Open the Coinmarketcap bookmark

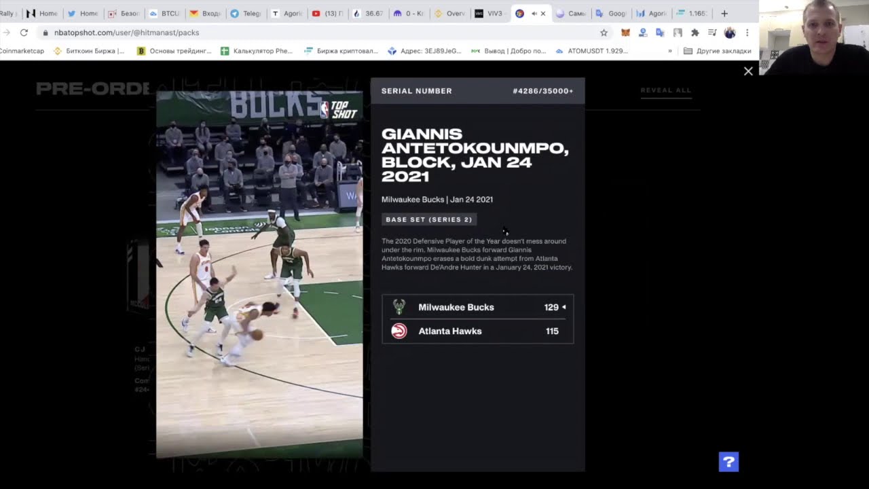pos(22,51)
